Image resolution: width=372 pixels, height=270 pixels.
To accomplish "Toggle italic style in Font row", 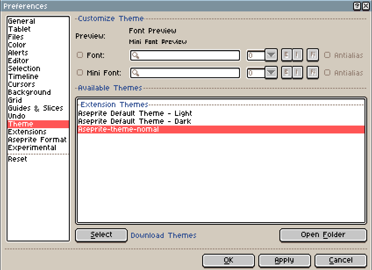I will coord(297,55).
